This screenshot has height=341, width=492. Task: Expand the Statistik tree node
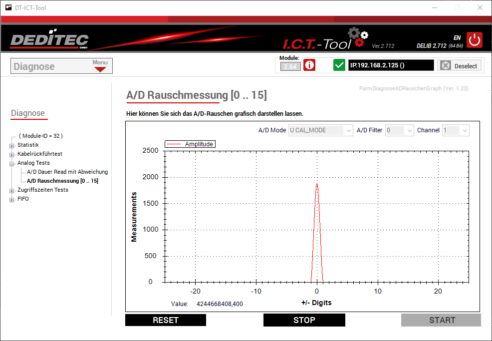12,145
